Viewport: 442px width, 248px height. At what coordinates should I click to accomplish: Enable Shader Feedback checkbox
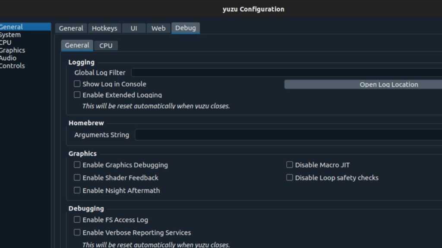(x=77, y=178)
